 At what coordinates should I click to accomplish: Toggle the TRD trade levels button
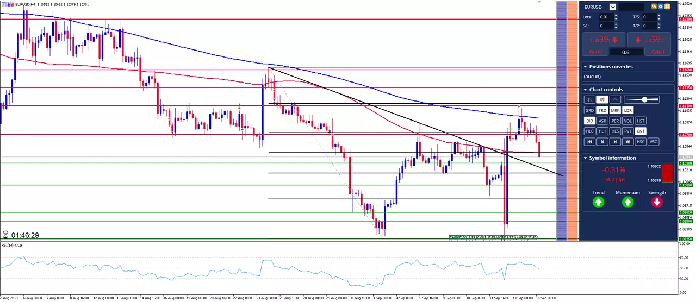pyautogui.click(x=602, y=110)
